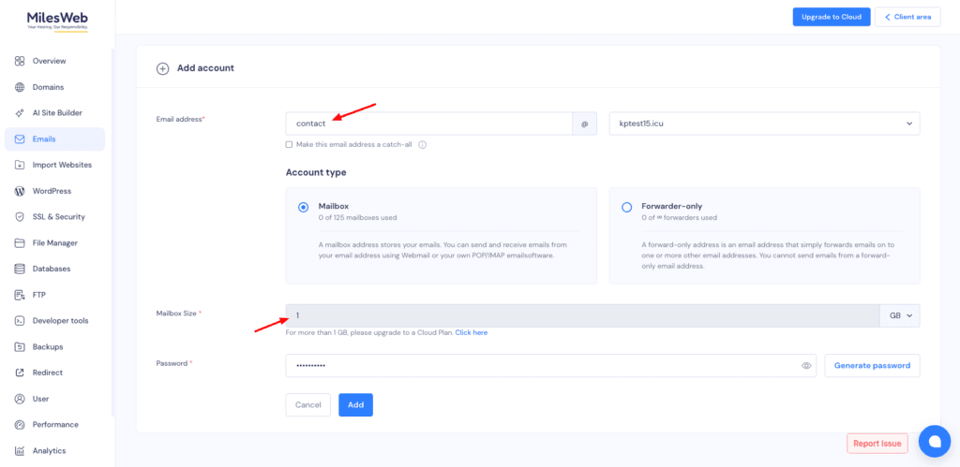Click the Generate password button
This screenshot has width=960, height=467.
872,366
